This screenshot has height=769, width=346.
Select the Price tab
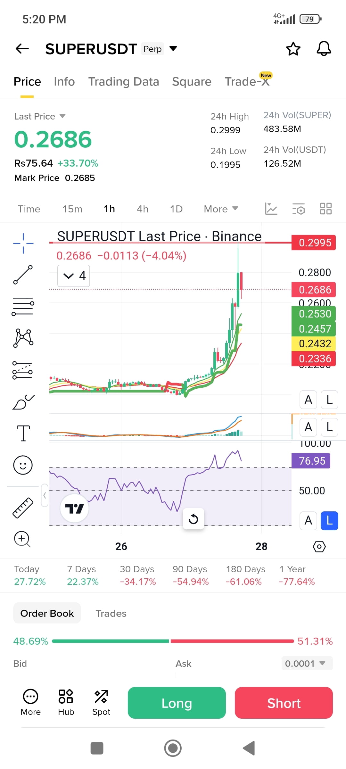point(27,82)
